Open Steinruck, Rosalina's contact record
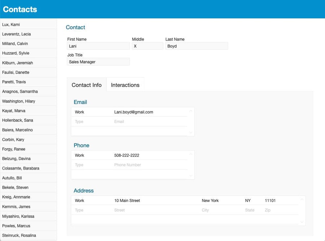Screen dimensions: 325x241 tap(28, 235)
